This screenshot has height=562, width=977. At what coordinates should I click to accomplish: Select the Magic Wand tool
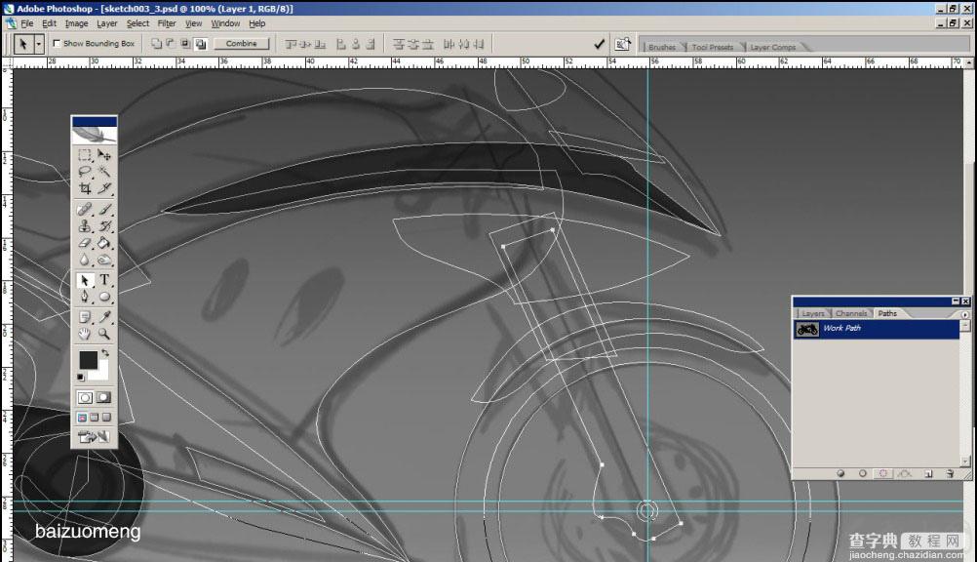point(104,172)
